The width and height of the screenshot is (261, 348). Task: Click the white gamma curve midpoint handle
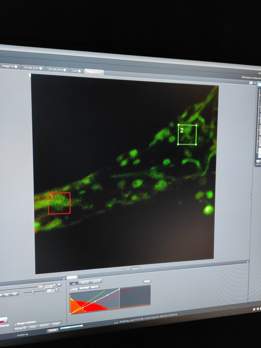tap(95, 301)
